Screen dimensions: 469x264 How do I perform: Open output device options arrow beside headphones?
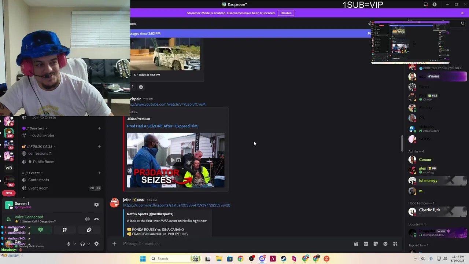coord(89,244)
